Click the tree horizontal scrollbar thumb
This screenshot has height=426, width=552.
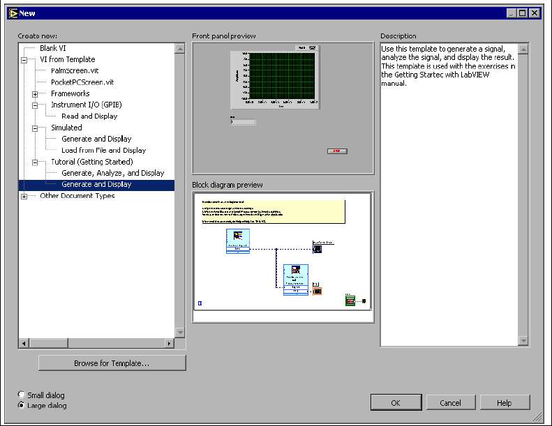[48, 343]
